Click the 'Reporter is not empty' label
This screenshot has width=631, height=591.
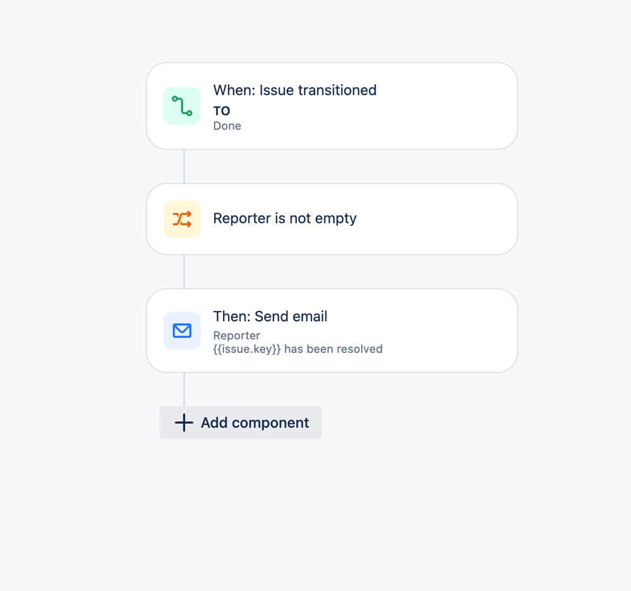tap(284, 219)
